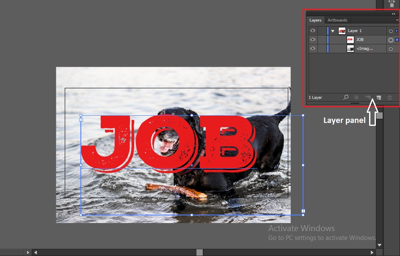
Task: Click the Locate Object magnifier icon
Action: point(346,97)
